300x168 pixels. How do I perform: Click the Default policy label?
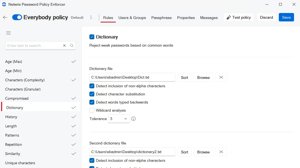(77, 18)
